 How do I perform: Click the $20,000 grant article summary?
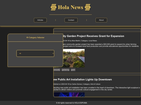point(101,45)
